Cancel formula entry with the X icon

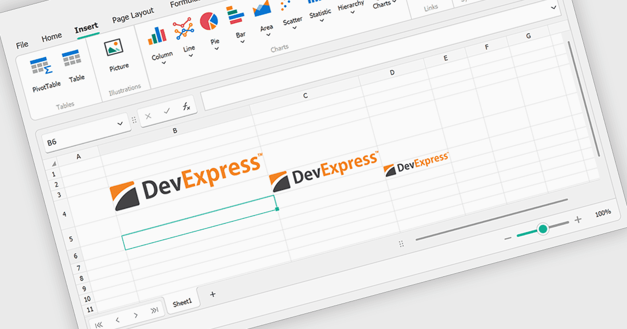[148, 116]
